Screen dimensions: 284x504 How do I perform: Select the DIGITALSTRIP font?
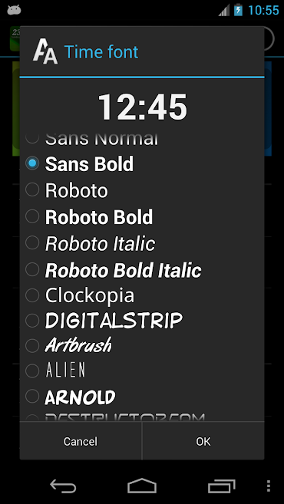pyautogui.click(x=142, y=321)
